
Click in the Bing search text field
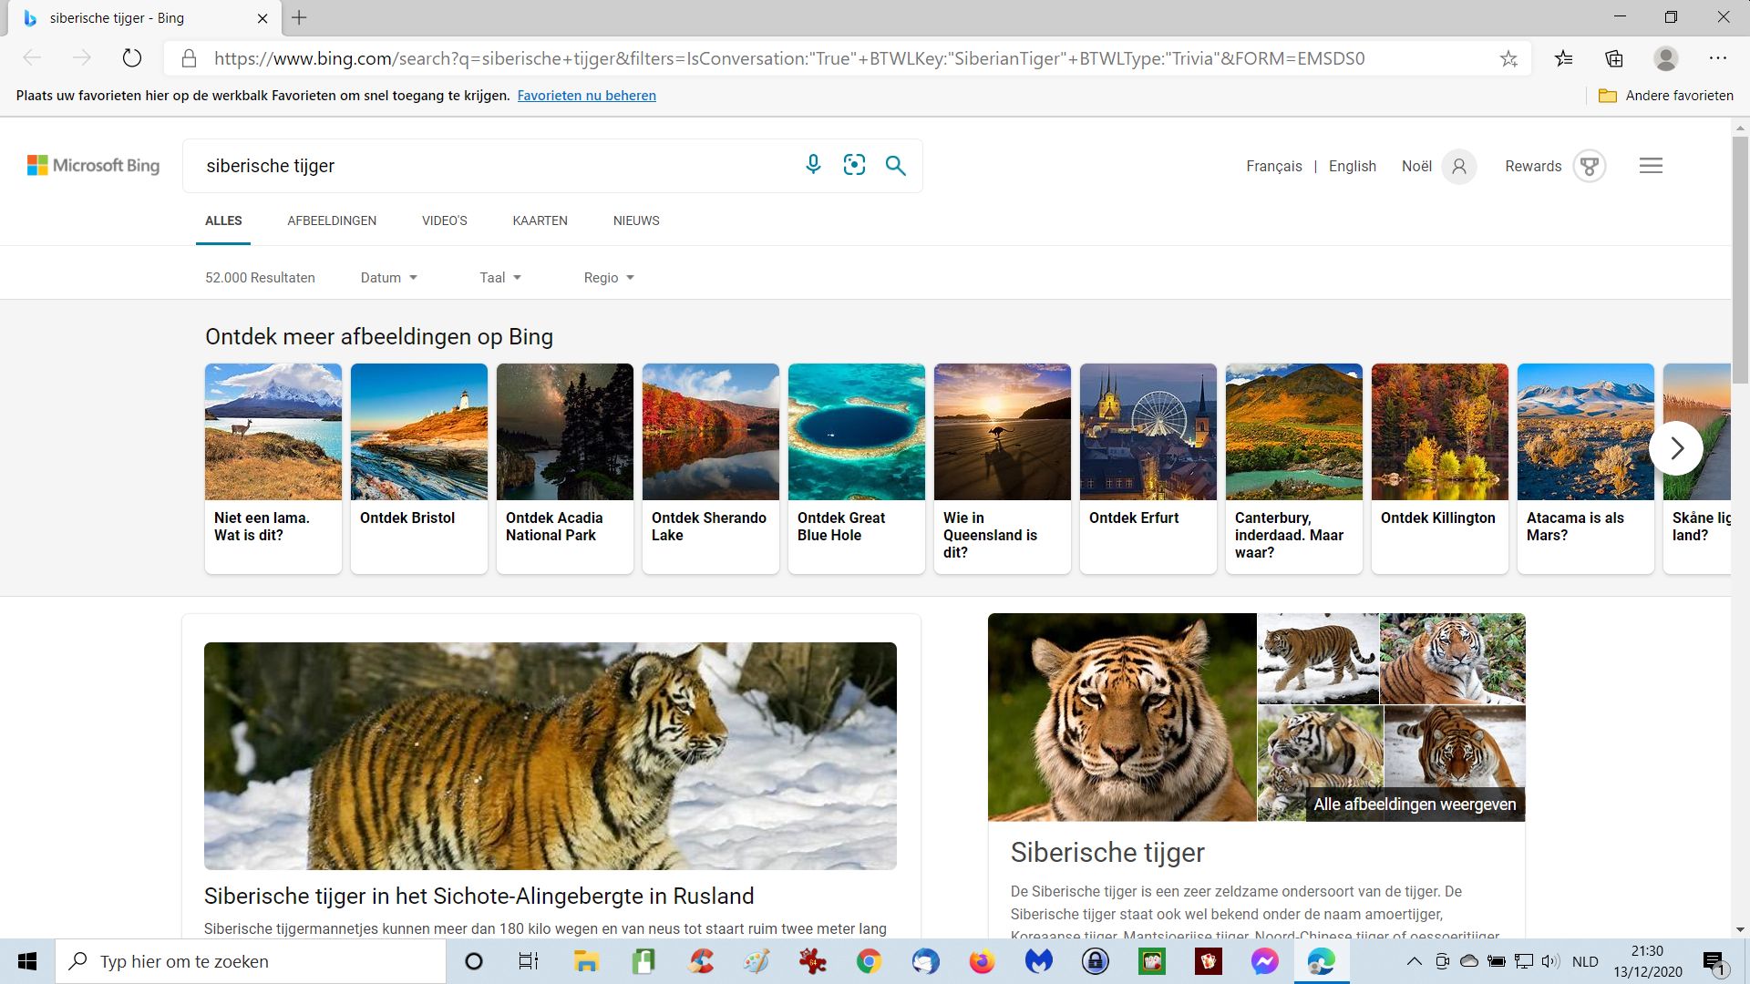pyautogui.click(x=492, y=166)
